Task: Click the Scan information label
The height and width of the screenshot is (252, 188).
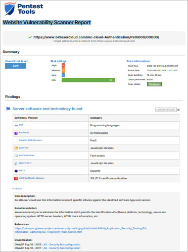Action: [138, 61]
